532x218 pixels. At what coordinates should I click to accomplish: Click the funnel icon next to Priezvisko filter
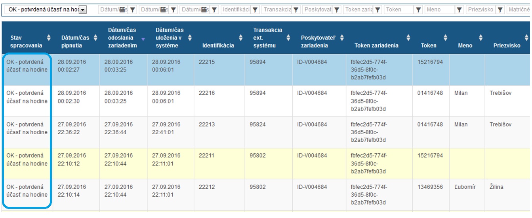click(x=500, y=10)
